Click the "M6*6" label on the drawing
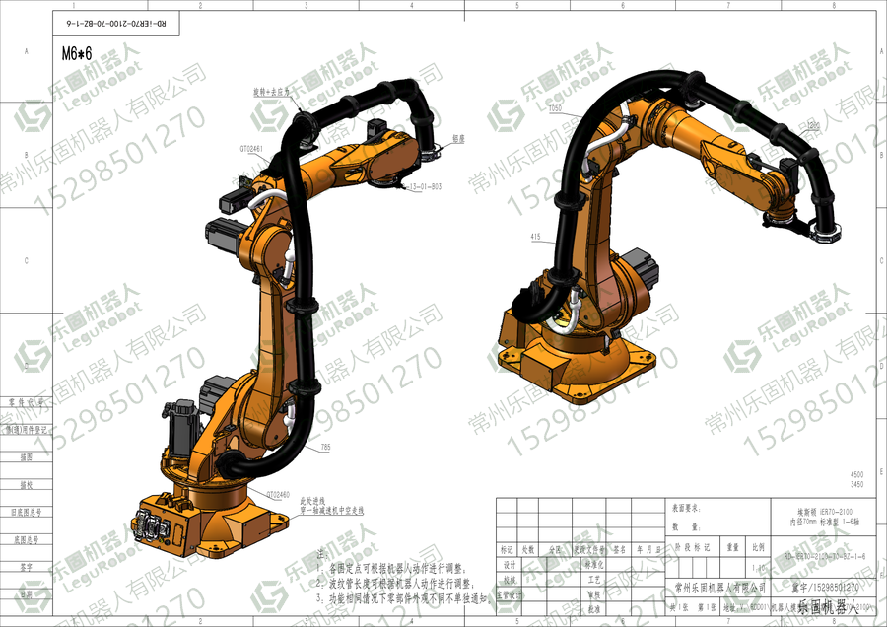This screenshot has width=887, height=627. tap(76, 54)
